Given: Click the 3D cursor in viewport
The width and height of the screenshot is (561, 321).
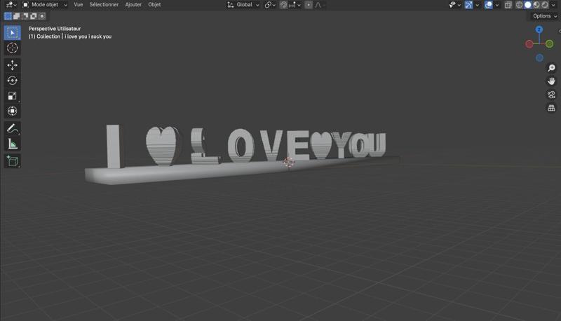Looking at the screenshot, I should (288, 163).
